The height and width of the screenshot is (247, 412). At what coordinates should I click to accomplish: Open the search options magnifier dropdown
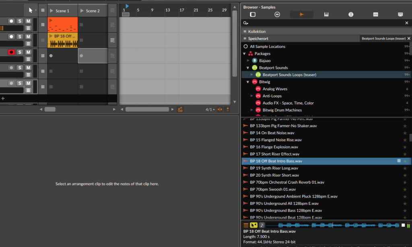tap(246, 23)
